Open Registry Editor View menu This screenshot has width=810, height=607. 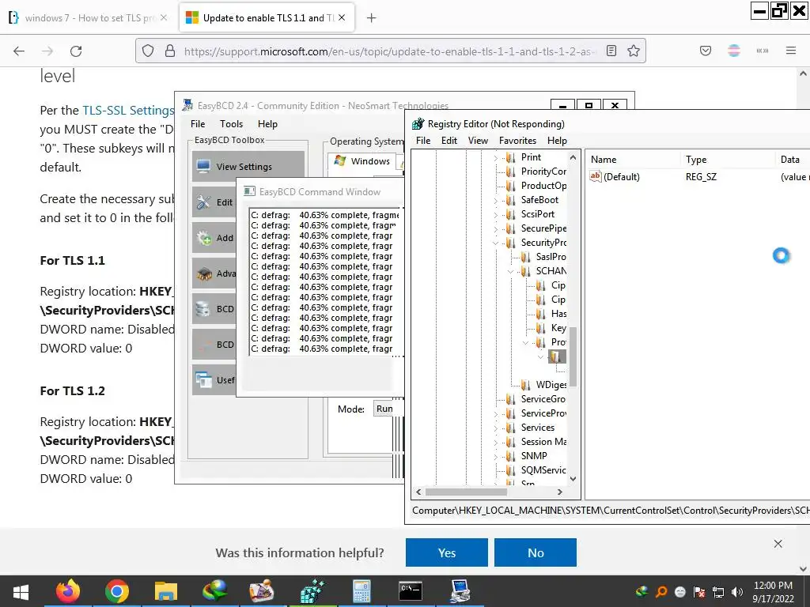click(478, 141)
